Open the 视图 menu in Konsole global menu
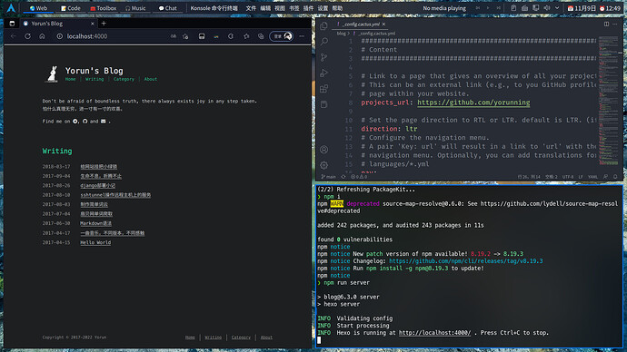This screenshot has height=352, width=627. click(280, 8)
